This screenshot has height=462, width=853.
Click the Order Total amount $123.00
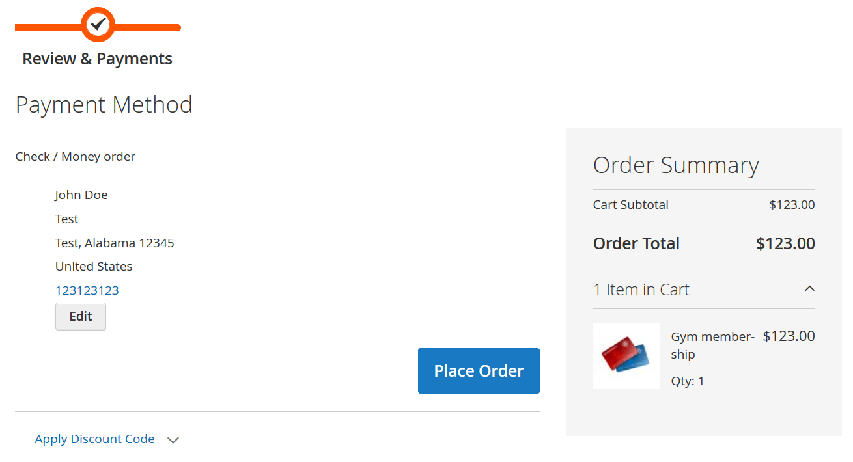pyautogui.click(x=785, y=243)
